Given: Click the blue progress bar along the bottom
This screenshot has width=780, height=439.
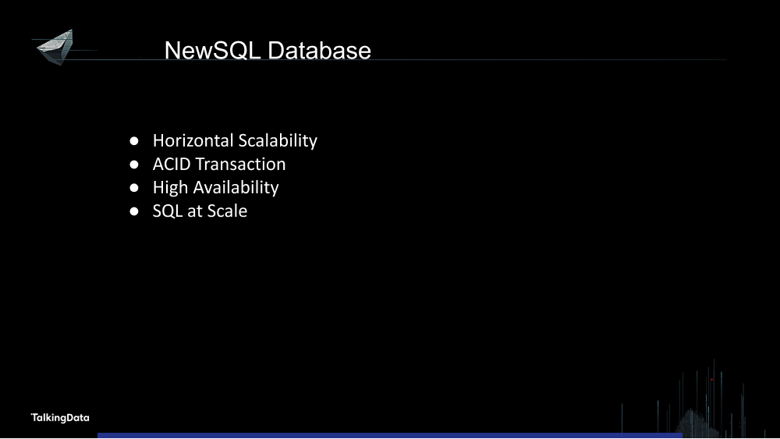Looking at the screenshot, I should pos(390,436).
